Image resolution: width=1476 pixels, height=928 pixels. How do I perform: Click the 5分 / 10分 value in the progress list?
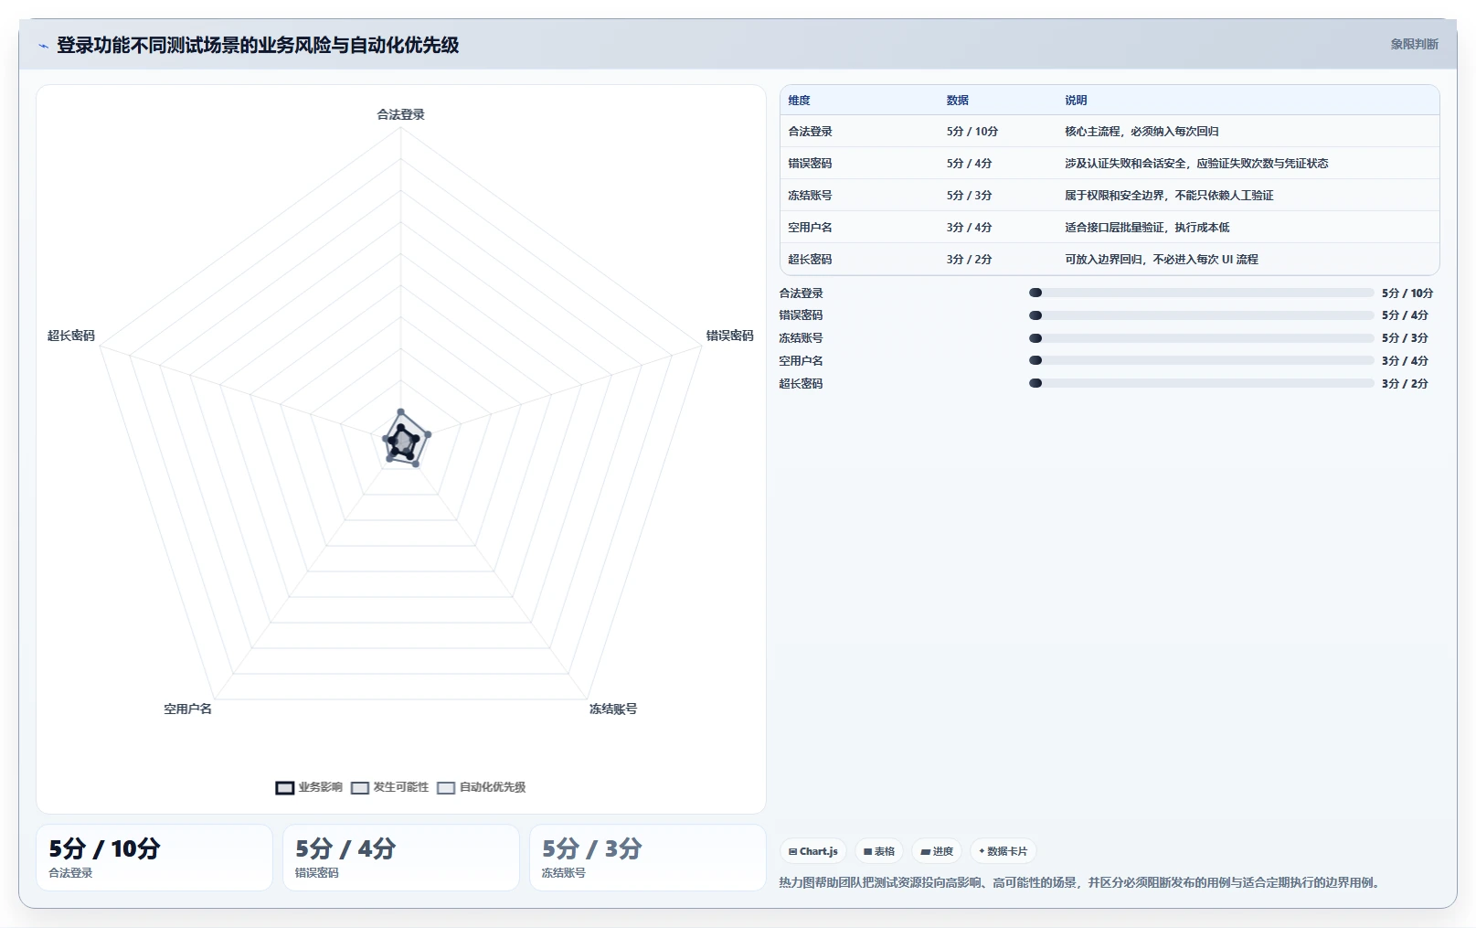(x=1407, y=293)
